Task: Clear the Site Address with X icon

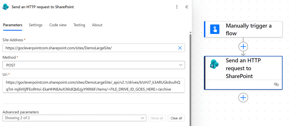Action: [180, 48]
